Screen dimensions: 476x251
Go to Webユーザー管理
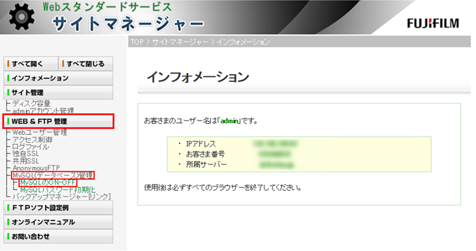(40, 133)
